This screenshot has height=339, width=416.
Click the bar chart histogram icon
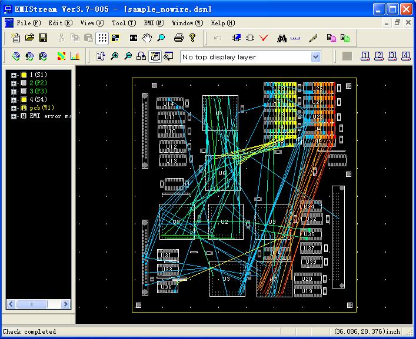point(75,56)
